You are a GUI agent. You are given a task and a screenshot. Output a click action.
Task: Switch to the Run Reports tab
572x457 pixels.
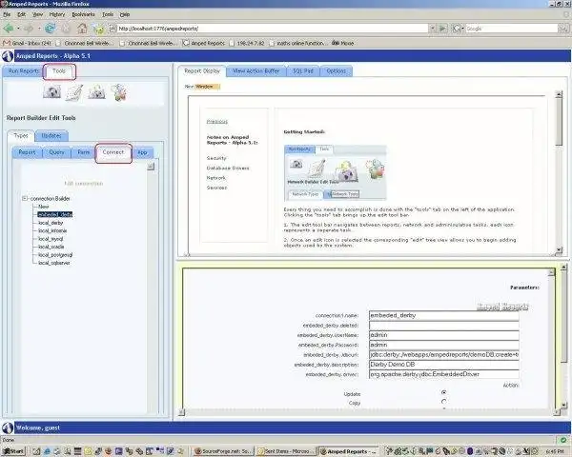(23, 71)
